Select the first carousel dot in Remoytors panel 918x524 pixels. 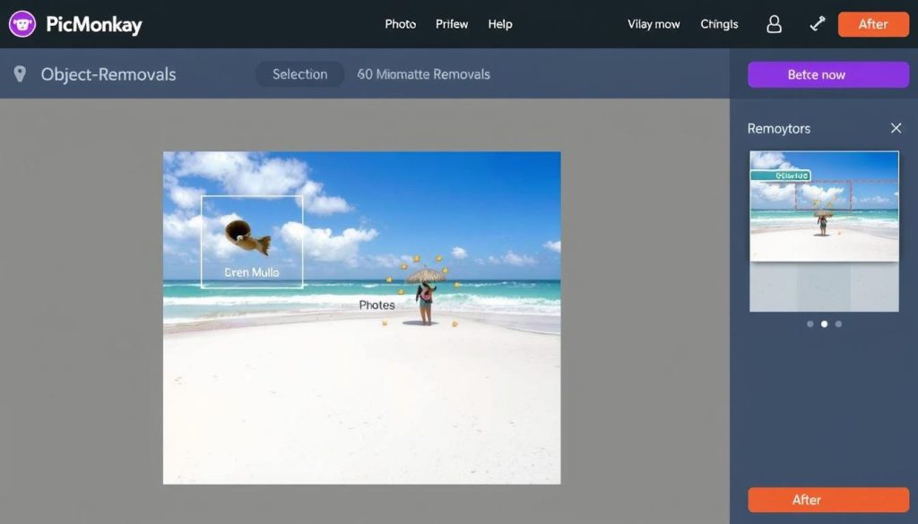point(811,324)
